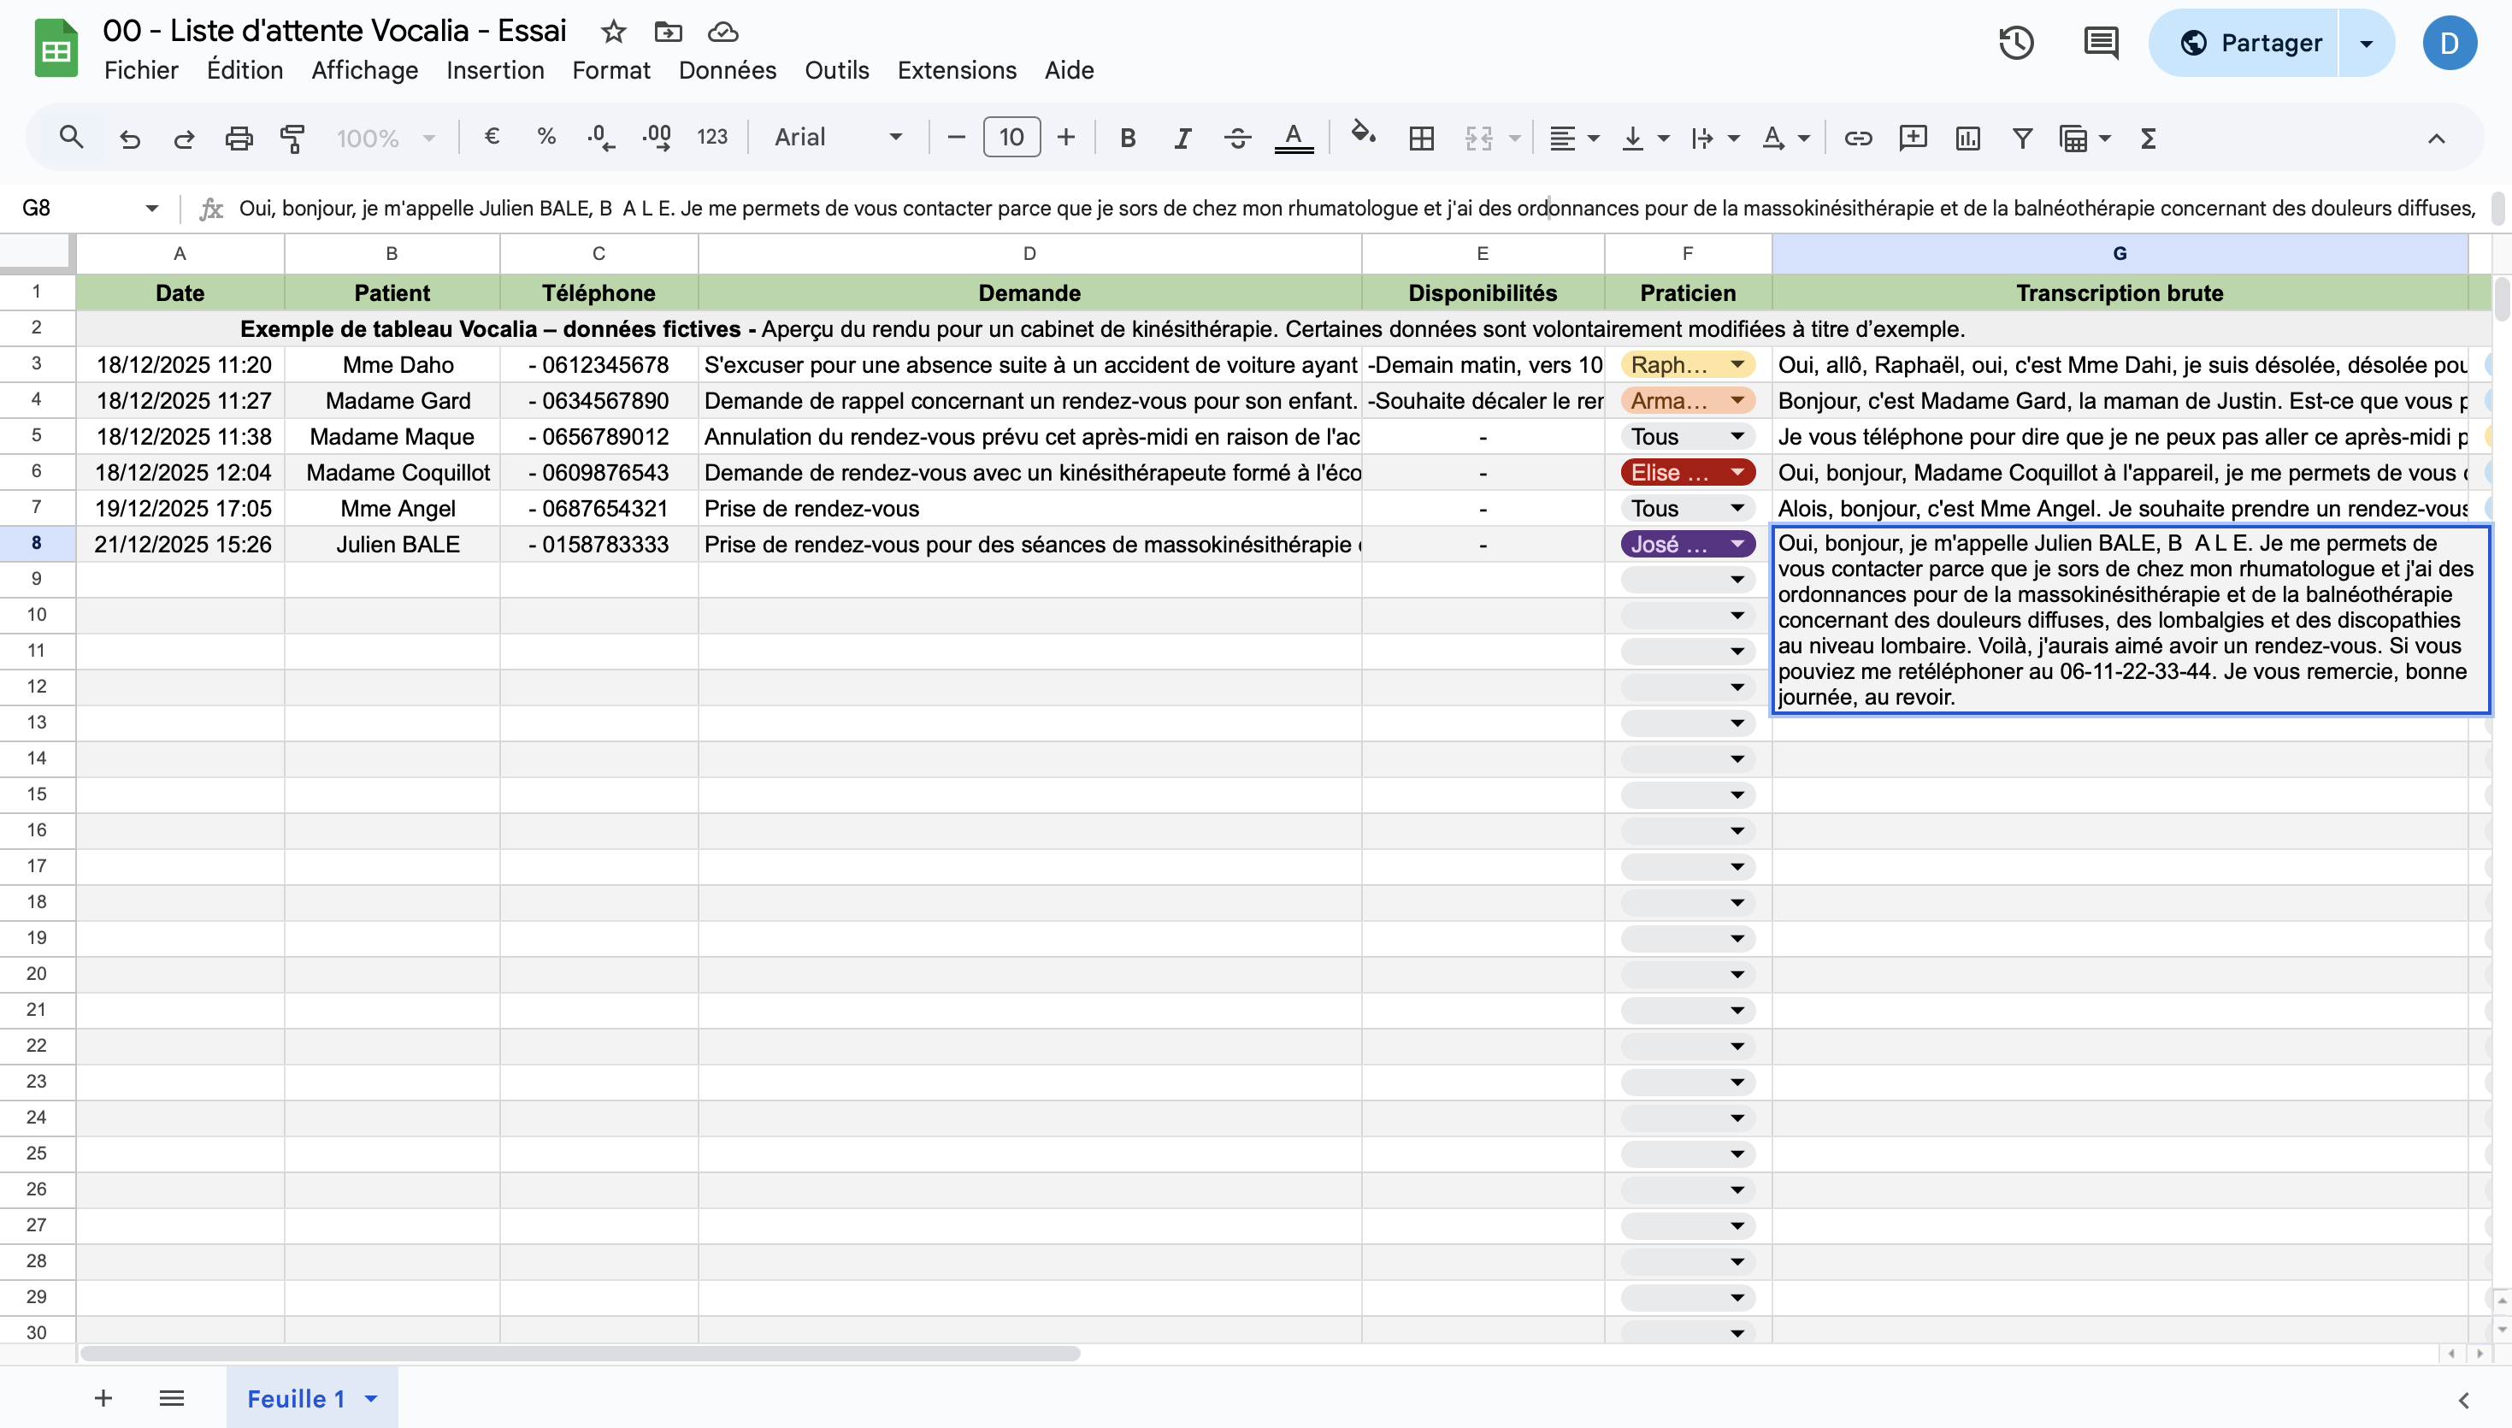Toggle bold formatting
This screenshot has width=2512, height=1428.
[x=1128, y=139]
